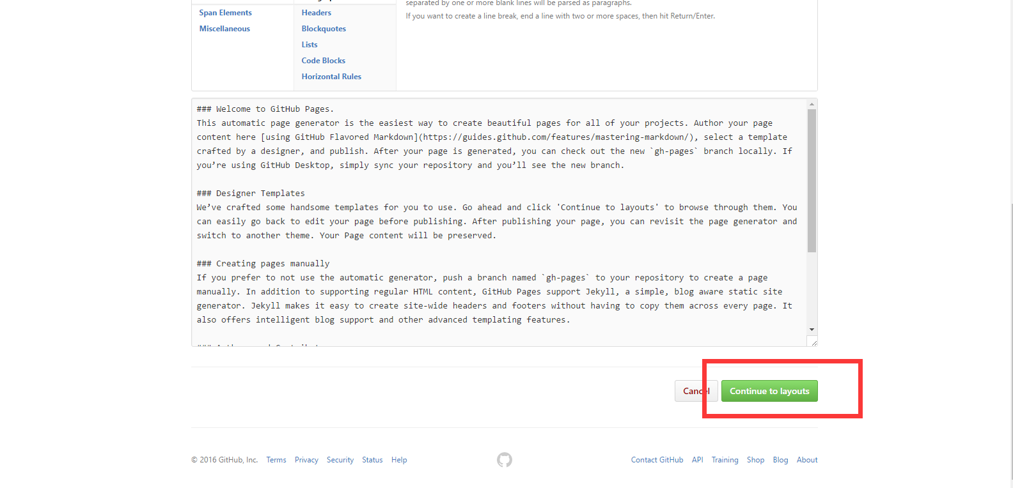The width and height of the screenshot is (1013, 488).
Task: Select the Code Blocks markdown topic
Action: pyautogui.click(x=324, y=61)
